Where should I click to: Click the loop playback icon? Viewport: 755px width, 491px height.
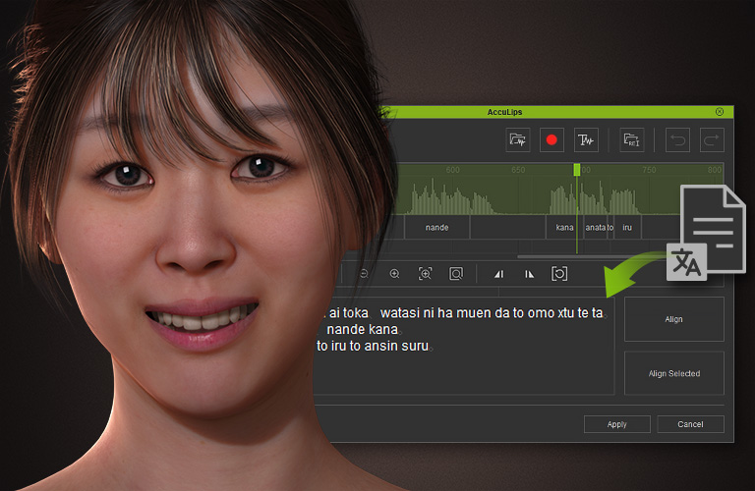pos(559,274)
